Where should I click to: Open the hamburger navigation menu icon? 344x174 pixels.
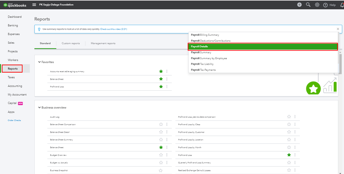pyautogui.click(x=34, y=5)
